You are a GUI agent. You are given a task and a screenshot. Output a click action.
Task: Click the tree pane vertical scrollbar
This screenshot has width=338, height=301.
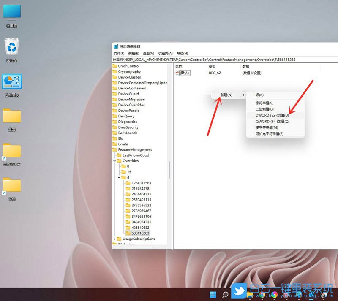169,169
